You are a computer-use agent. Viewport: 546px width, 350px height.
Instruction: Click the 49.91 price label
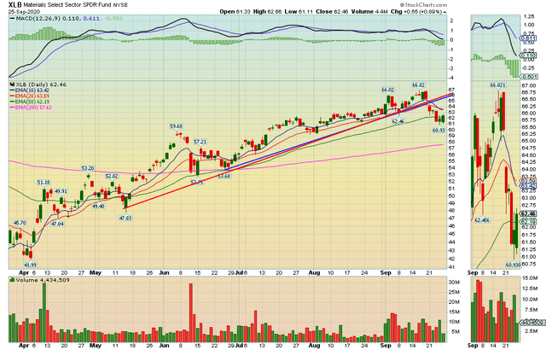coord(61,191)
